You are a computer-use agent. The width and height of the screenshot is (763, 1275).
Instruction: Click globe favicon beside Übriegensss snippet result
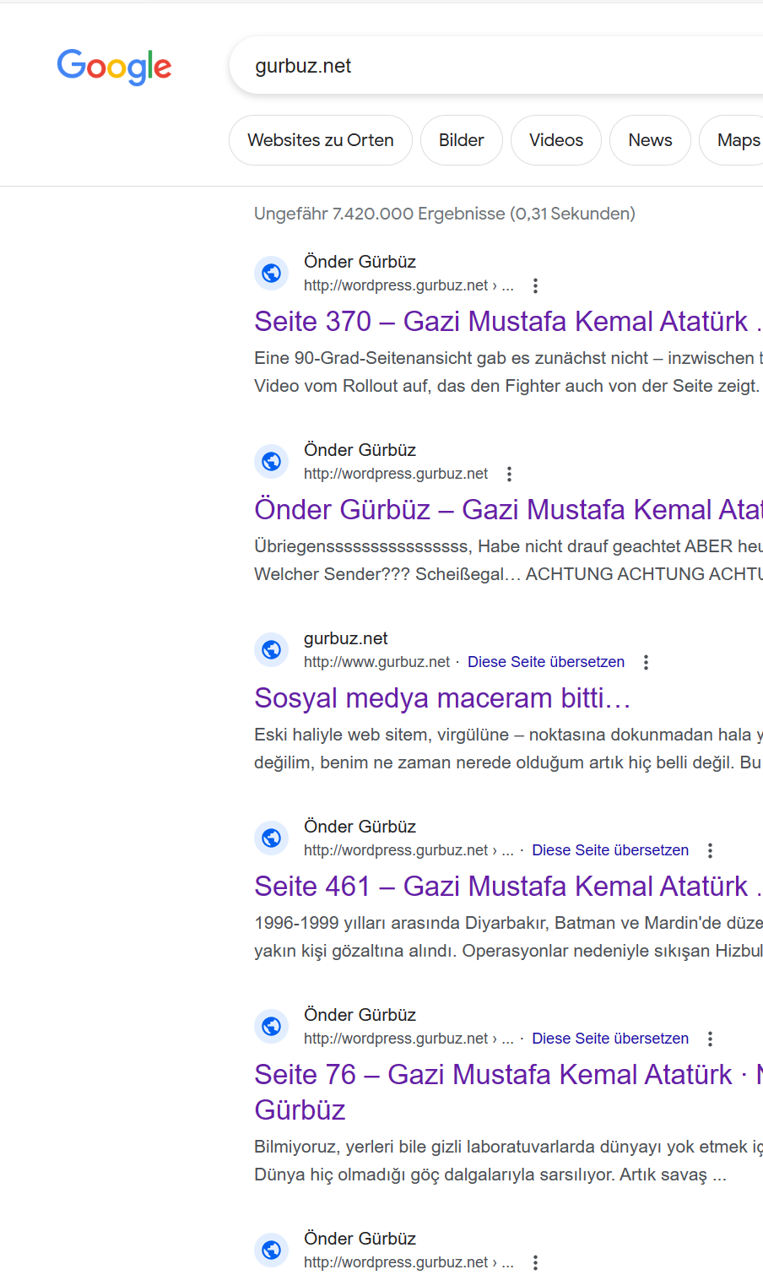coord(271,461)
